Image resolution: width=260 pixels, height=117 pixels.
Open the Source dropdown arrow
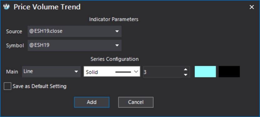click(117, 31)
